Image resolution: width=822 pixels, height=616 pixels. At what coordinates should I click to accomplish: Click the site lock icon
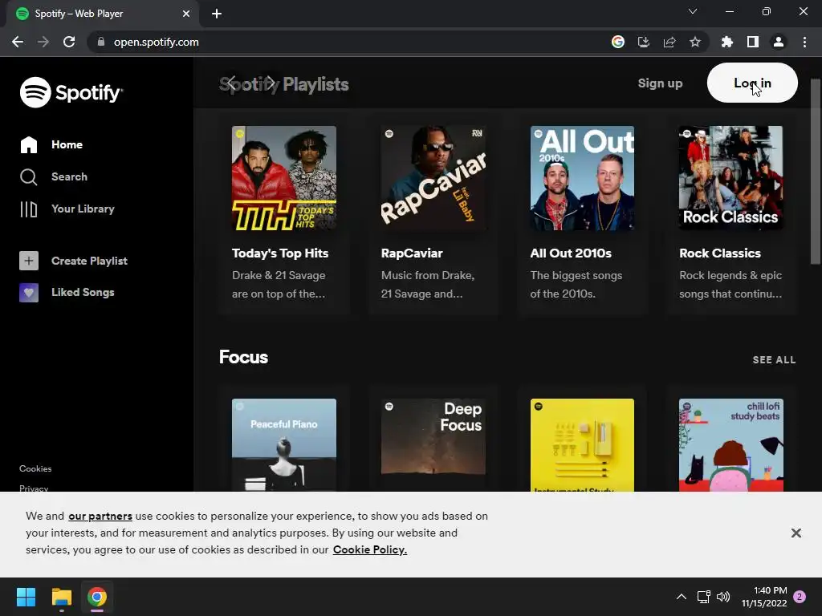click(x=101, y=42)
